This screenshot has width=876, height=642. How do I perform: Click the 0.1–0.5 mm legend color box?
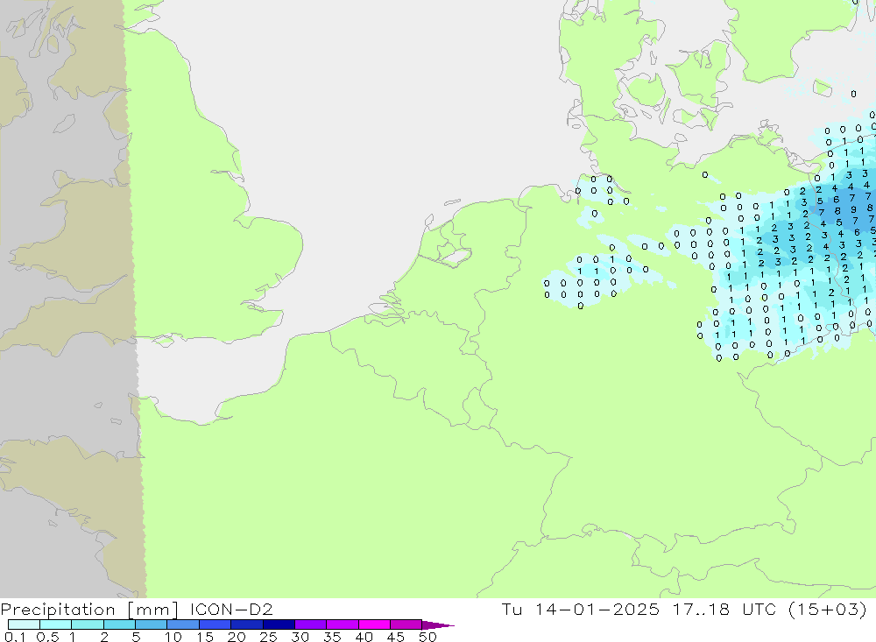[x=24, y=624]
